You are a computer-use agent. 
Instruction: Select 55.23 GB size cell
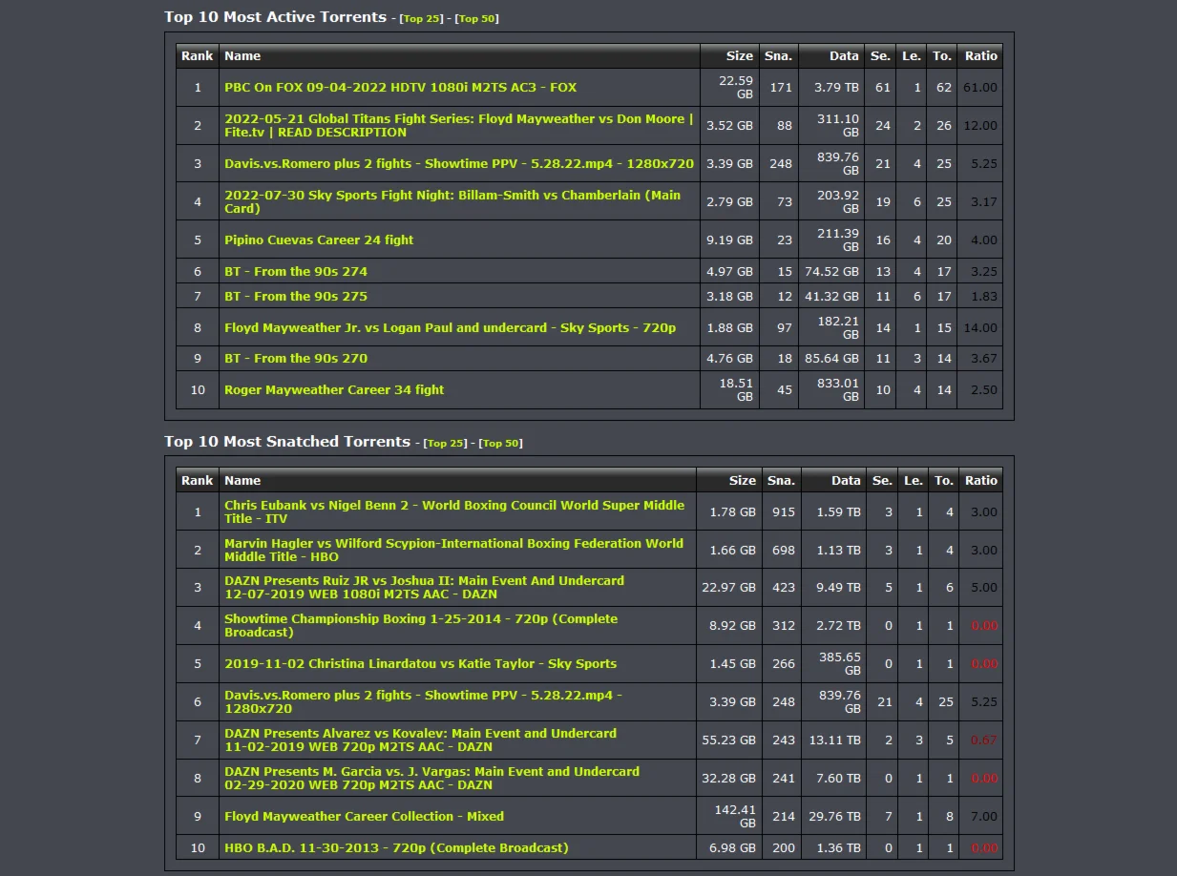[x=728, y=740]
